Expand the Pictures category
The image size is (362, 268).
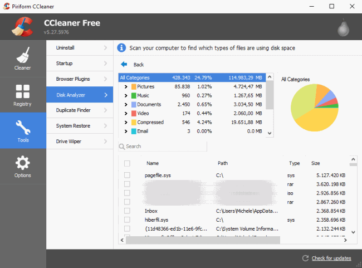click(126, 86)
